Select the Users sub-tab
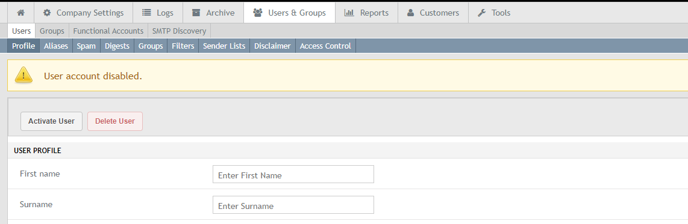Image resolution: width=688 pixels, height=224 pixels. pyautogui.click(x=22, y=31)
